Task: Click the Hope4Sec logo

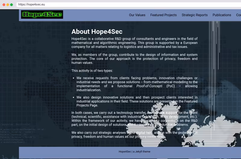Action: click(x=42, y=14)
